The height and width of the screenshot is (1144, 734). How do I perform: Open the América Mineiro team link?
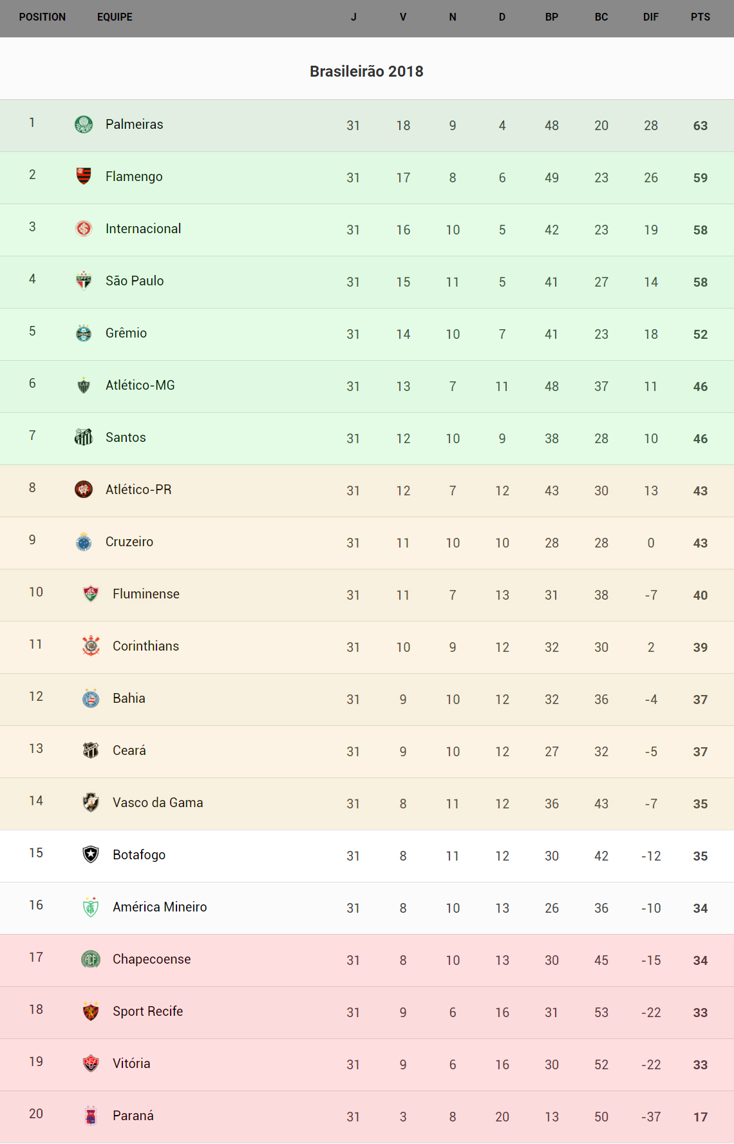click(x=160, y=907)
